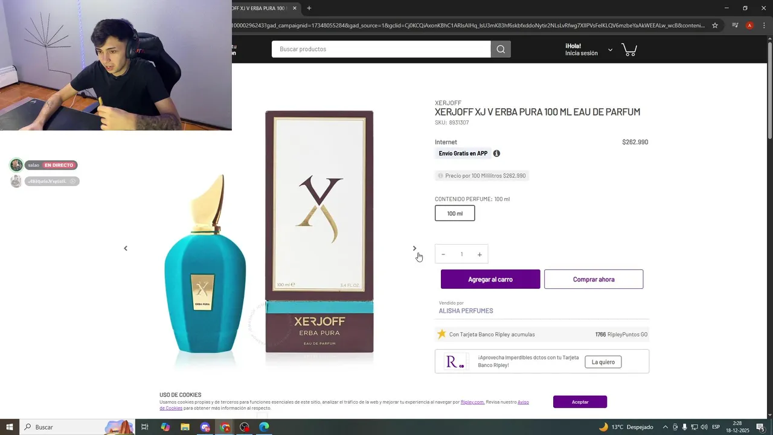The height and width of the screenshot is (435, 773).
Task: Open the Windows Start menu
Action: [x=10, y=427]
